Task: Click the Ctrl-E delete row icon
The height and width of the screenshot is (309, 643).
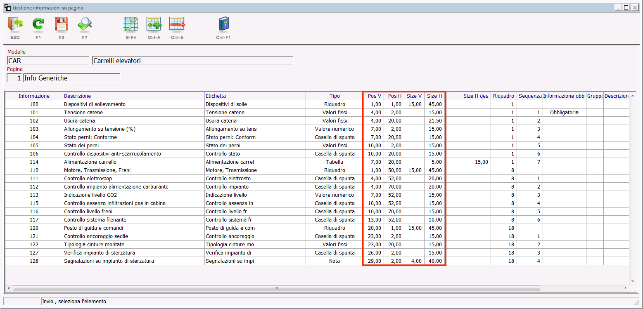Action: tap(177, 24)
